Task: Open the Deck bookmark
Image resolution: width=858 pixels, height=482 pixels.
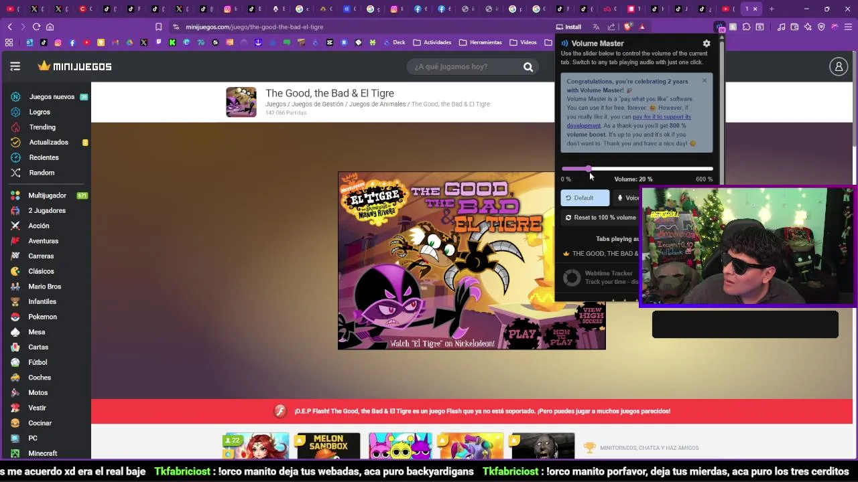Action: point(393,42)
